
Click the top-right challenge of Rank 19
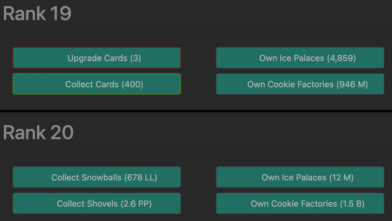[x=300, y=58]
